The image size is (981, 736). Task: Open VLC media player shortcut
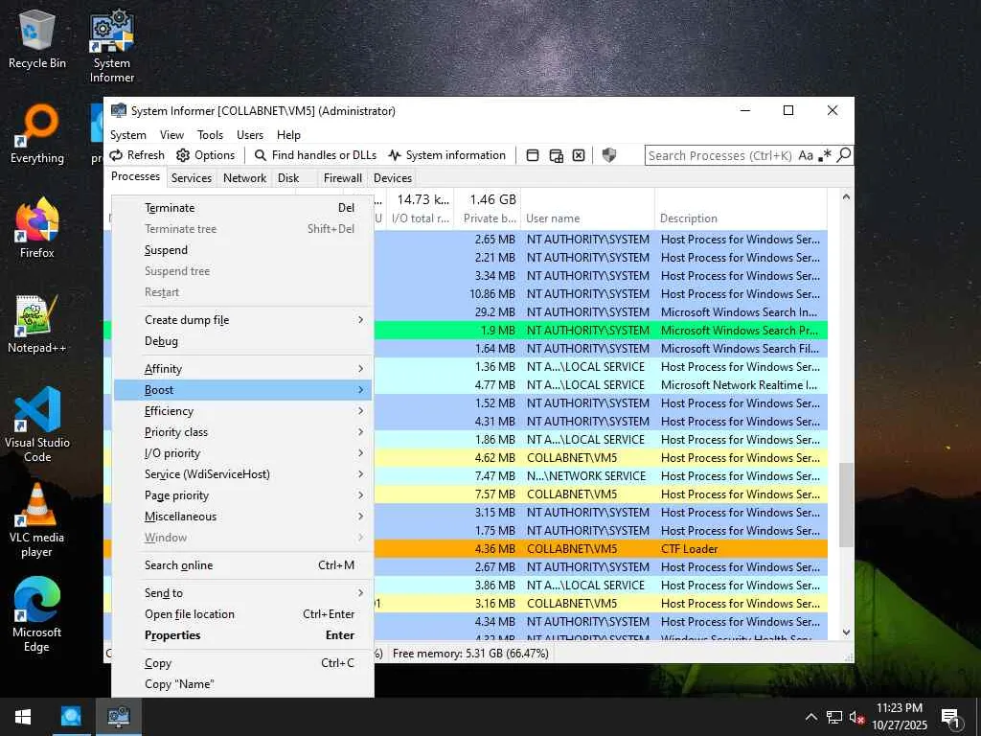pos(37,520)
